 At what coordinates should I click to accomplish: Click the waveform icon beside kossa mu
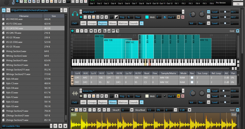[75, 93]
